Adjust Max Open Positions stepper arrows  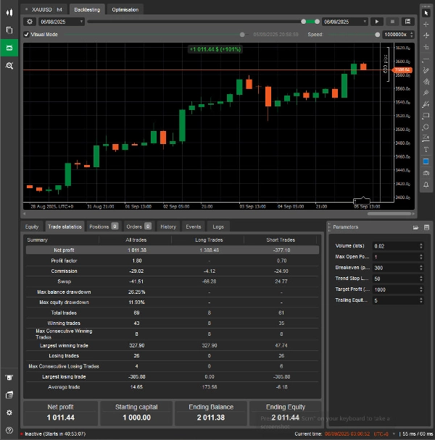click(421, 257)
